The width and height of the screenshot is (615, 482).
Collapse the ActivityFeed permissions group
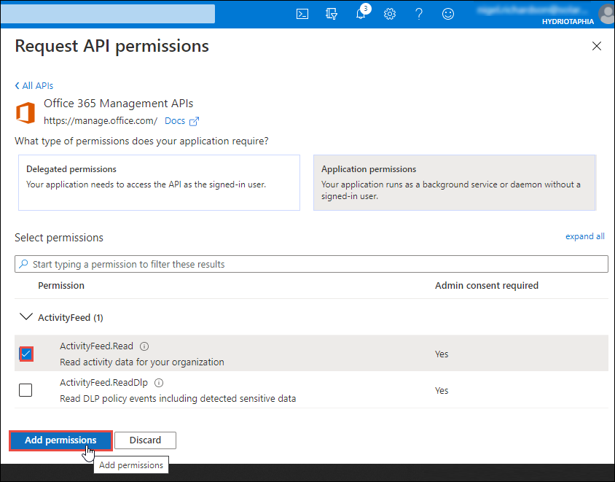pos(26,317)
